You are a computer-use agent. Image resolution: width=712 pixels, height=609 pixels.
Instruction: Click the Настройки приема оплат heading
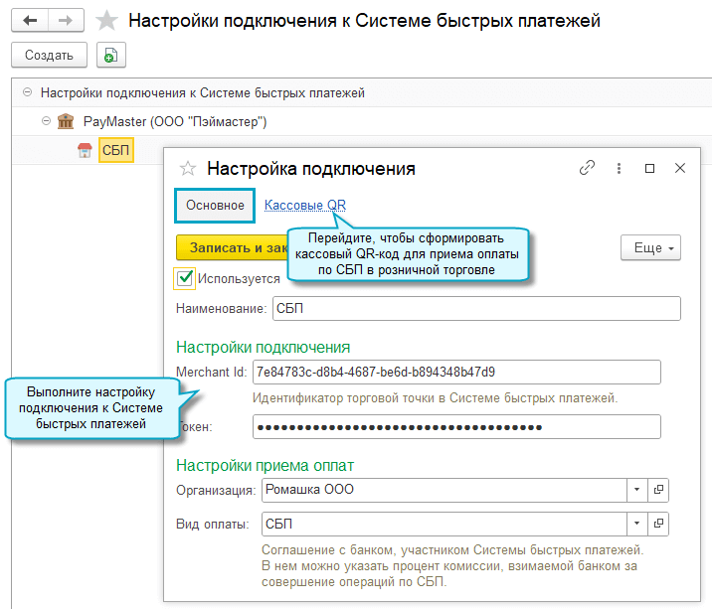click(265, 465)
